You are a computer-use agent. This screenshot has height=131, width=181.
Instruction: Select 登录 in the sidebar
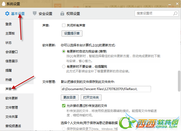pyautogui.click(x=9, y=24)
